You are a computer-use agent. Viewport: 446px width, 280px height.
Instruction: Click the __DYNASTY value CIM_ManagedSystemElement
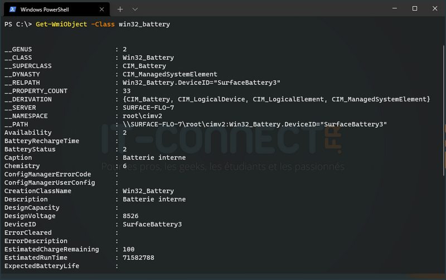click(170, 74)
